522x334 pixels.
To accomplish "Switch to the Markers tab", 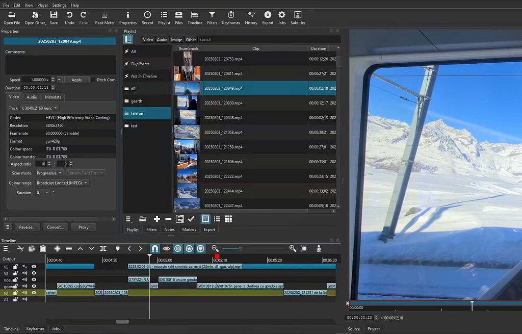I will coord(189,229).
